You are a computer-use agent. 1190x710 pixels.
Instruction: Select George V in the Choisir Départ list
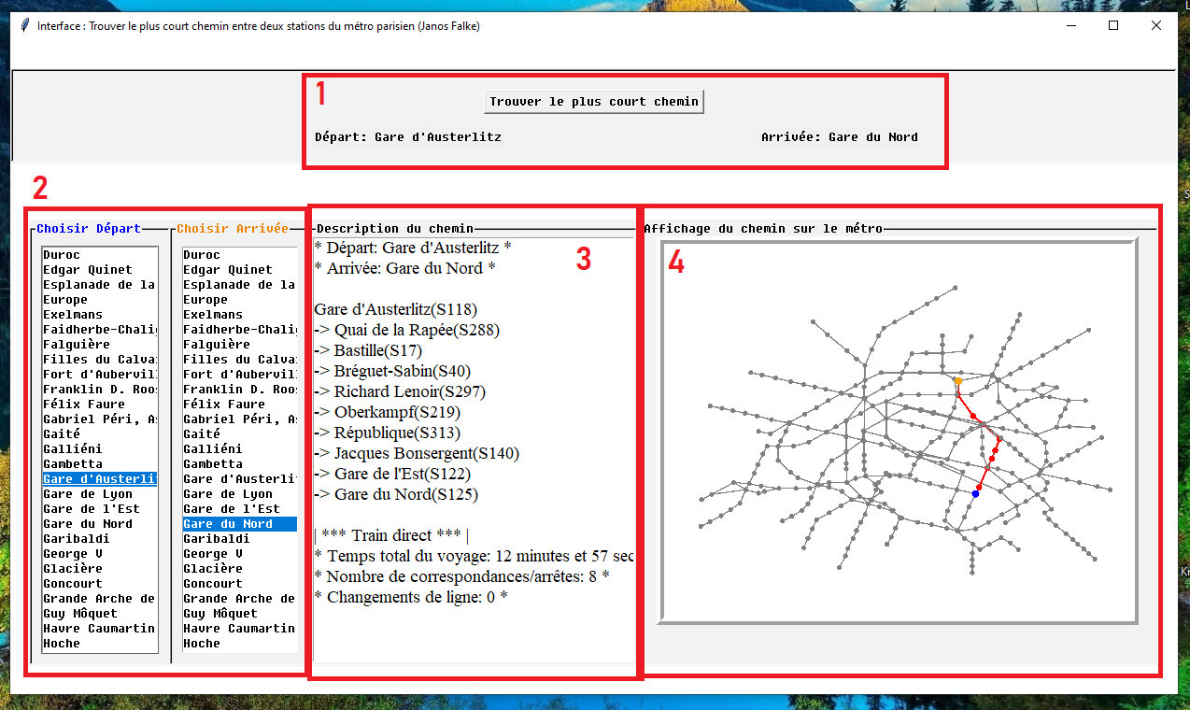[99, 554]
